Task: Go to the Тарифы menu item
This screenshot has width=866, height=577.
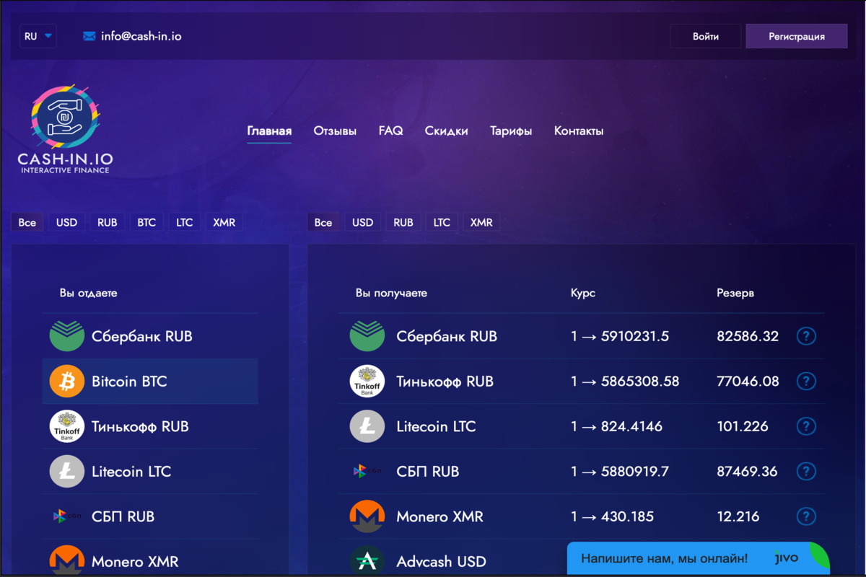Action: click(511, 131)
